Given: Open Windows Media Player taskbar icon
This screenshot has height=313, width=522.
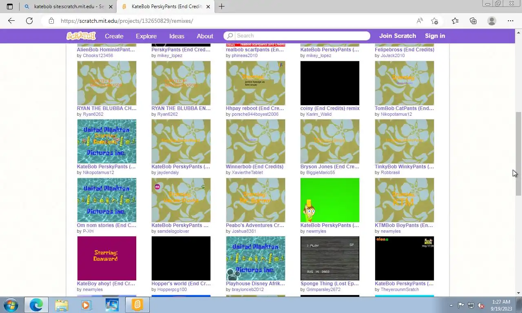Looking at the screenshot, I should [86, 305].
